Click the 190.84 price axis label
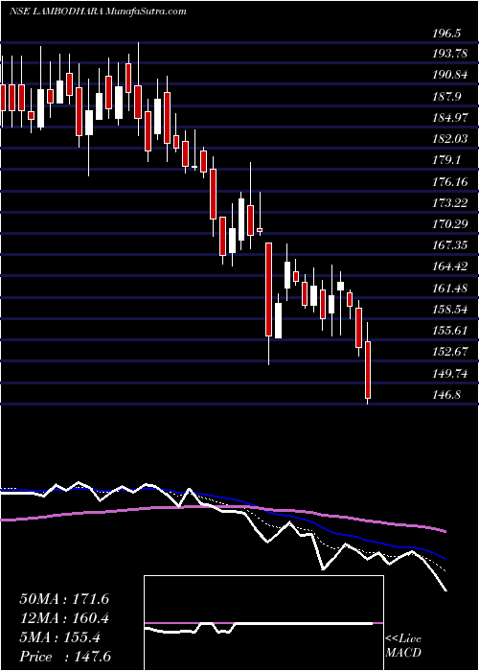The image size is (479, 671). pos(450,76)
